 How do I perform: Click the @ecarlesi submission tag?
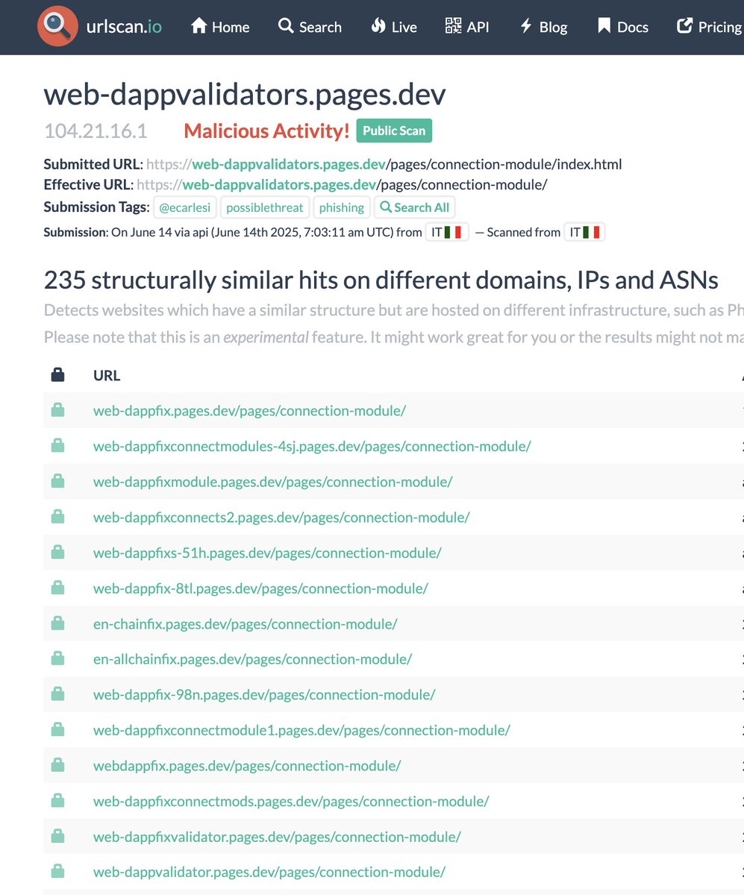coord(187,207)
